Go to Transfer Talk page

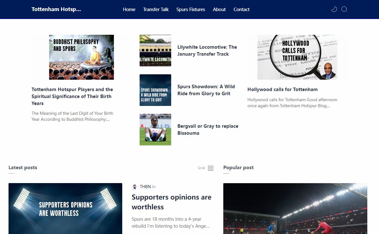[156, 9]
